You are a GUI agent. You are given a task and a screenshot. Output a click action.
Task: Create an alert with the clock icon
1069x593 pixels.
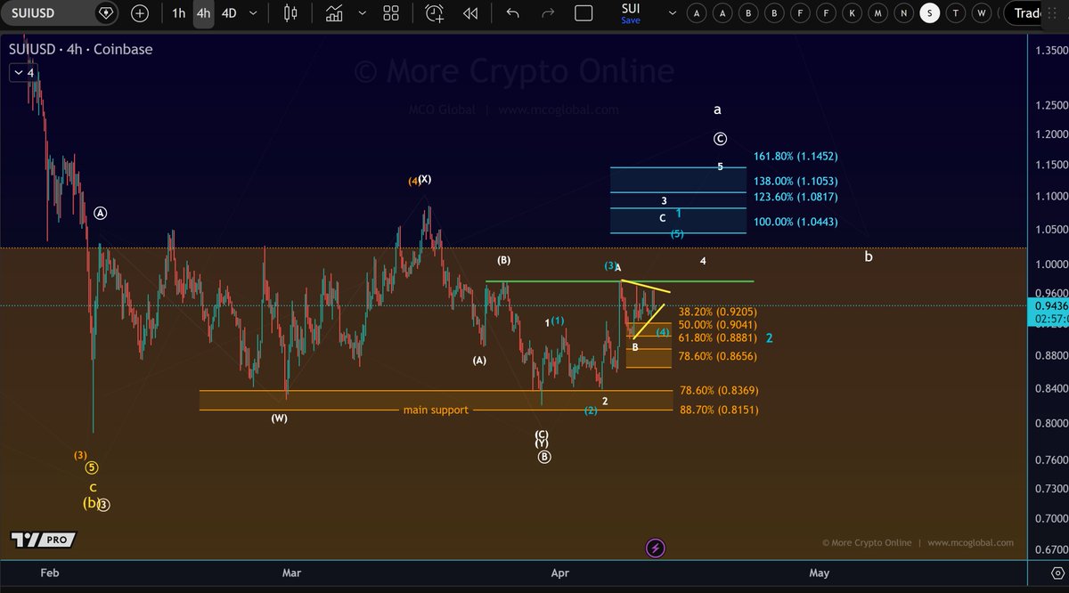pos(435,13)
